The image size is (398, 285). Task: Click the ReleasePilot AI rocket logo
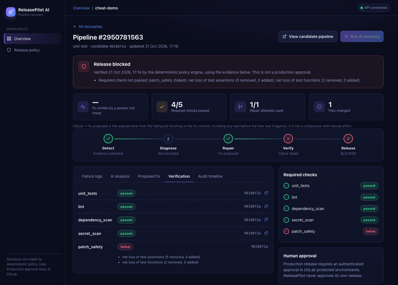pos(10,11)
